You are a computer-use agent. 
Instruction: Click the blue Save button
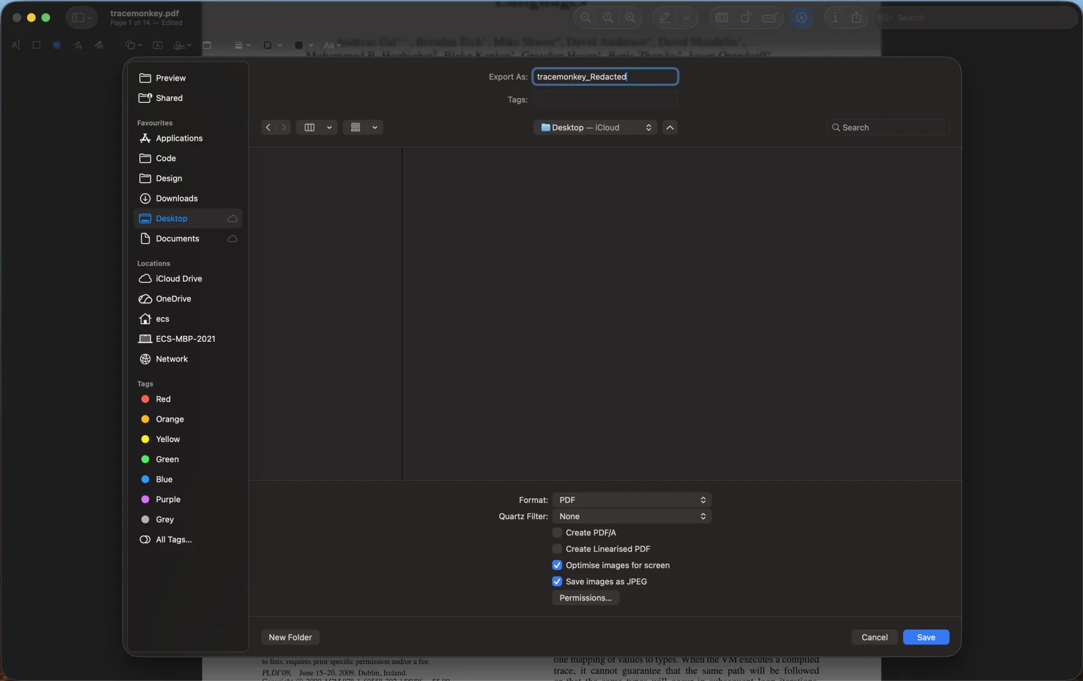coord(926,637)
